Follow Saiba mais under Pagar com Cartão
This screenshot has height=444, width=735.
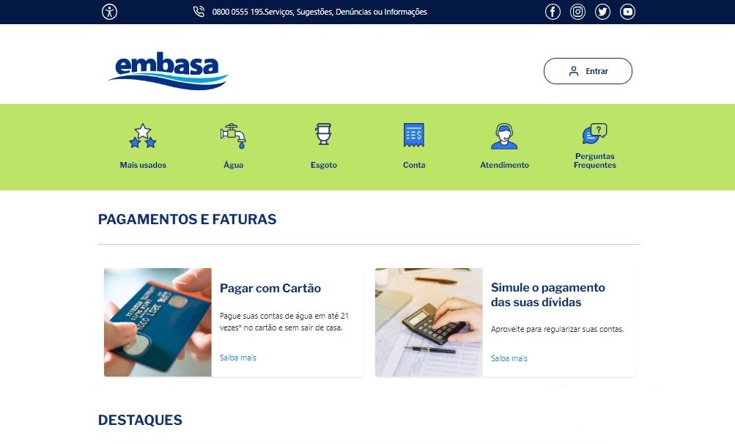238,358
